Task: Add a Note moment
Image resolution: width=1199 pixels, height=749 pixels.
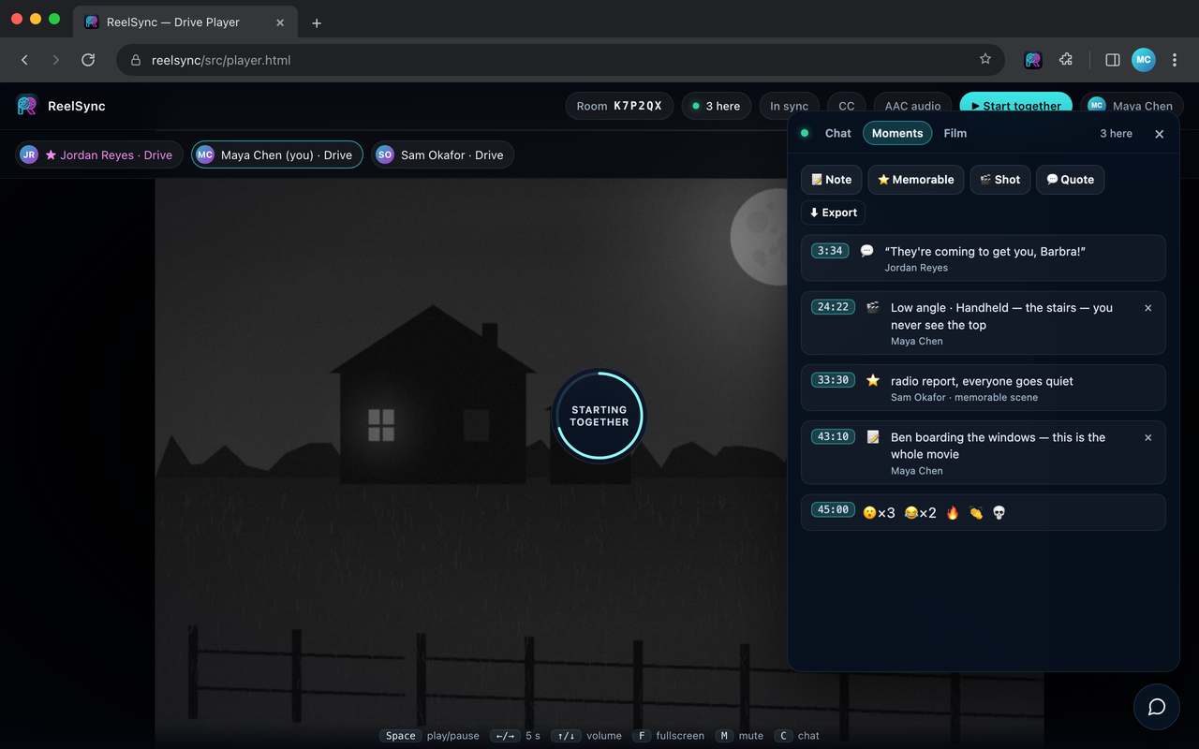Action: (x=832, y=180)
